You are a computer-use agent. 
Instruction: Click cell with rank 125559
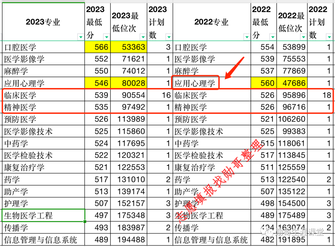pyautogui.click(x=292, y=167)
